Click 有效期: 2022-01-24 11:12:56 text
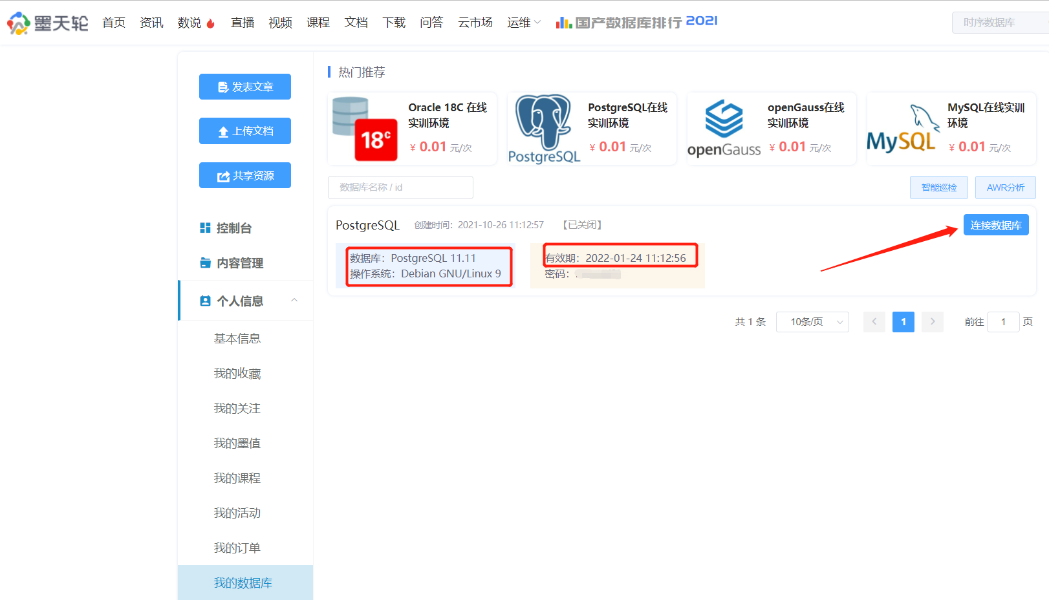 click(x=615, y=258)
